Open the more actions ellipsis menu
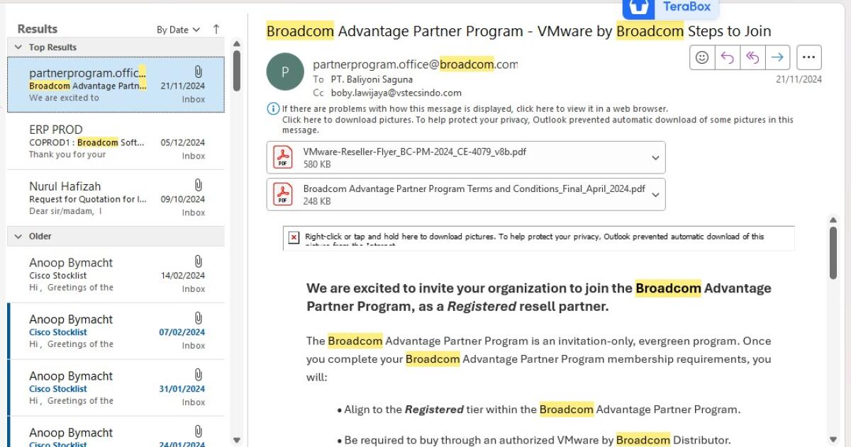 [809, 58]
